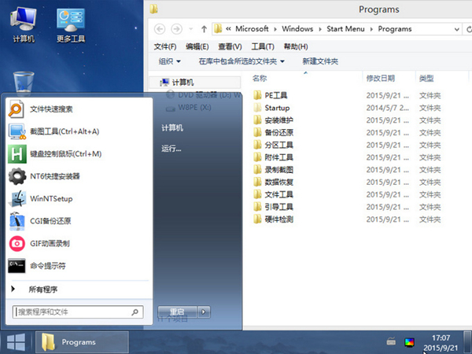472x354 pixels.
Task: Launch 截图工具 screenshot tool
Action: [65, 131]
